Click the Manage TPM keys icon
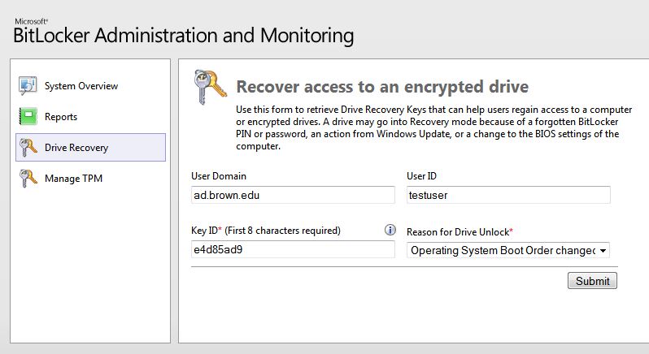 [x=28, y=178]
